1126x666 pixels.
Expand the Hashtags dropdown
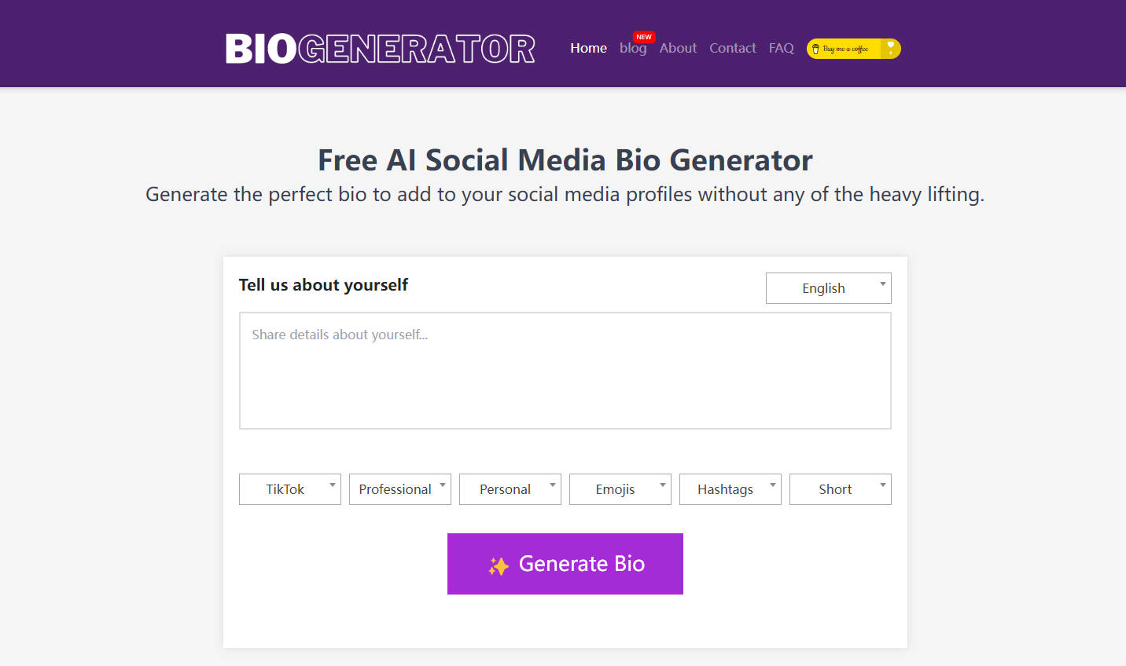[730, 489]
